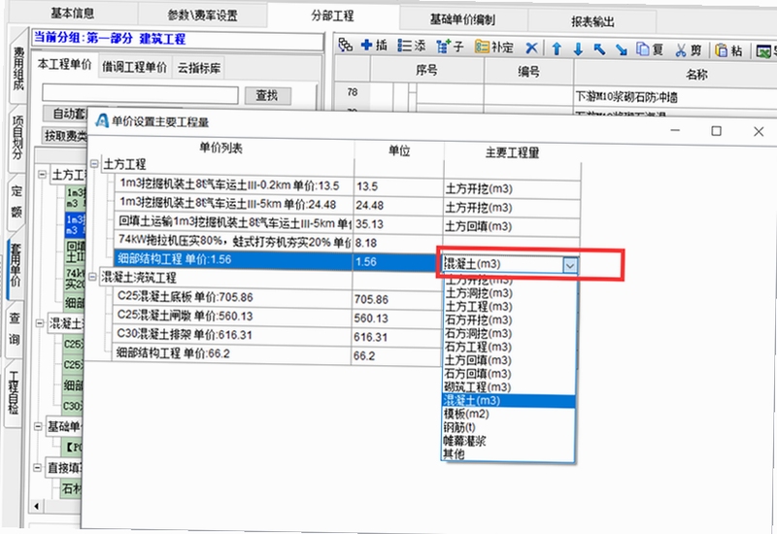Click the 下游M10浆砌石防冲墙 cell in row 78
777x534 pixels.
point(675,96)
